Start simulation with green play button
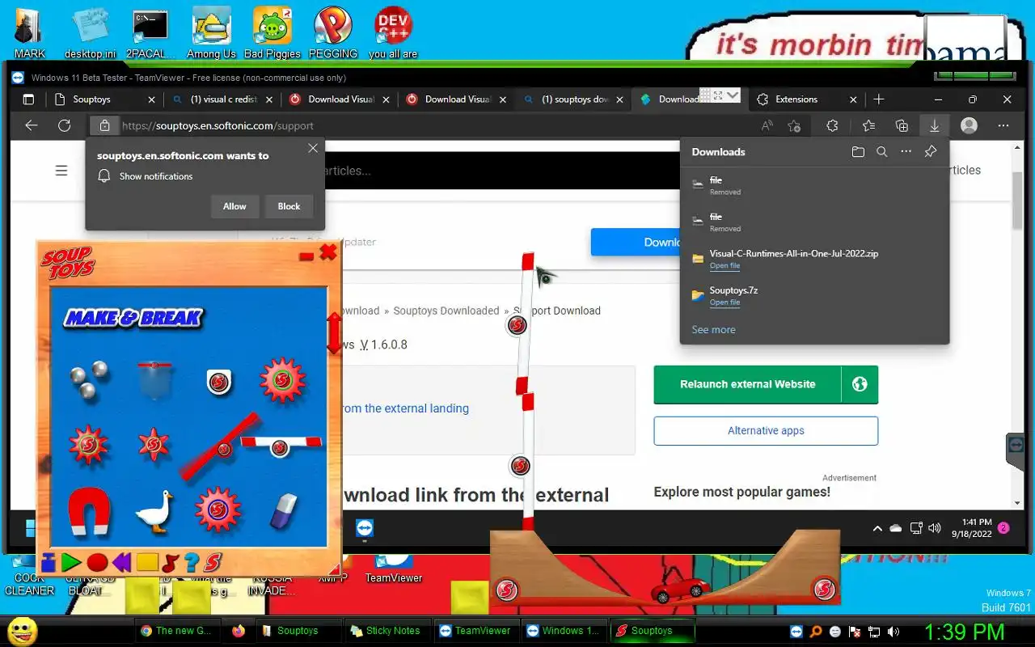The image size is (1035, 647). coord(71,562)
